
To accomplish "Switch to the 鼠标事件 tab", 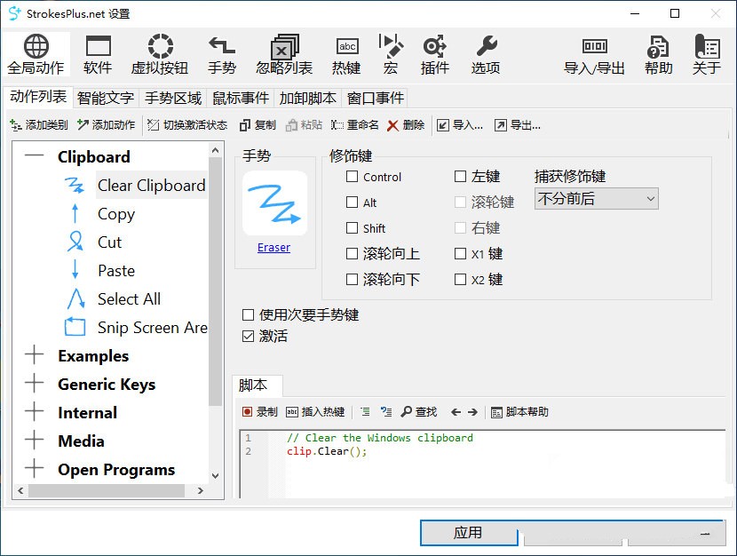I will tap(240, 98).
